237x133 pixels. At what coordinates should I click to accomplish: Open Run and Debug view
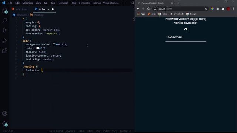5,41
